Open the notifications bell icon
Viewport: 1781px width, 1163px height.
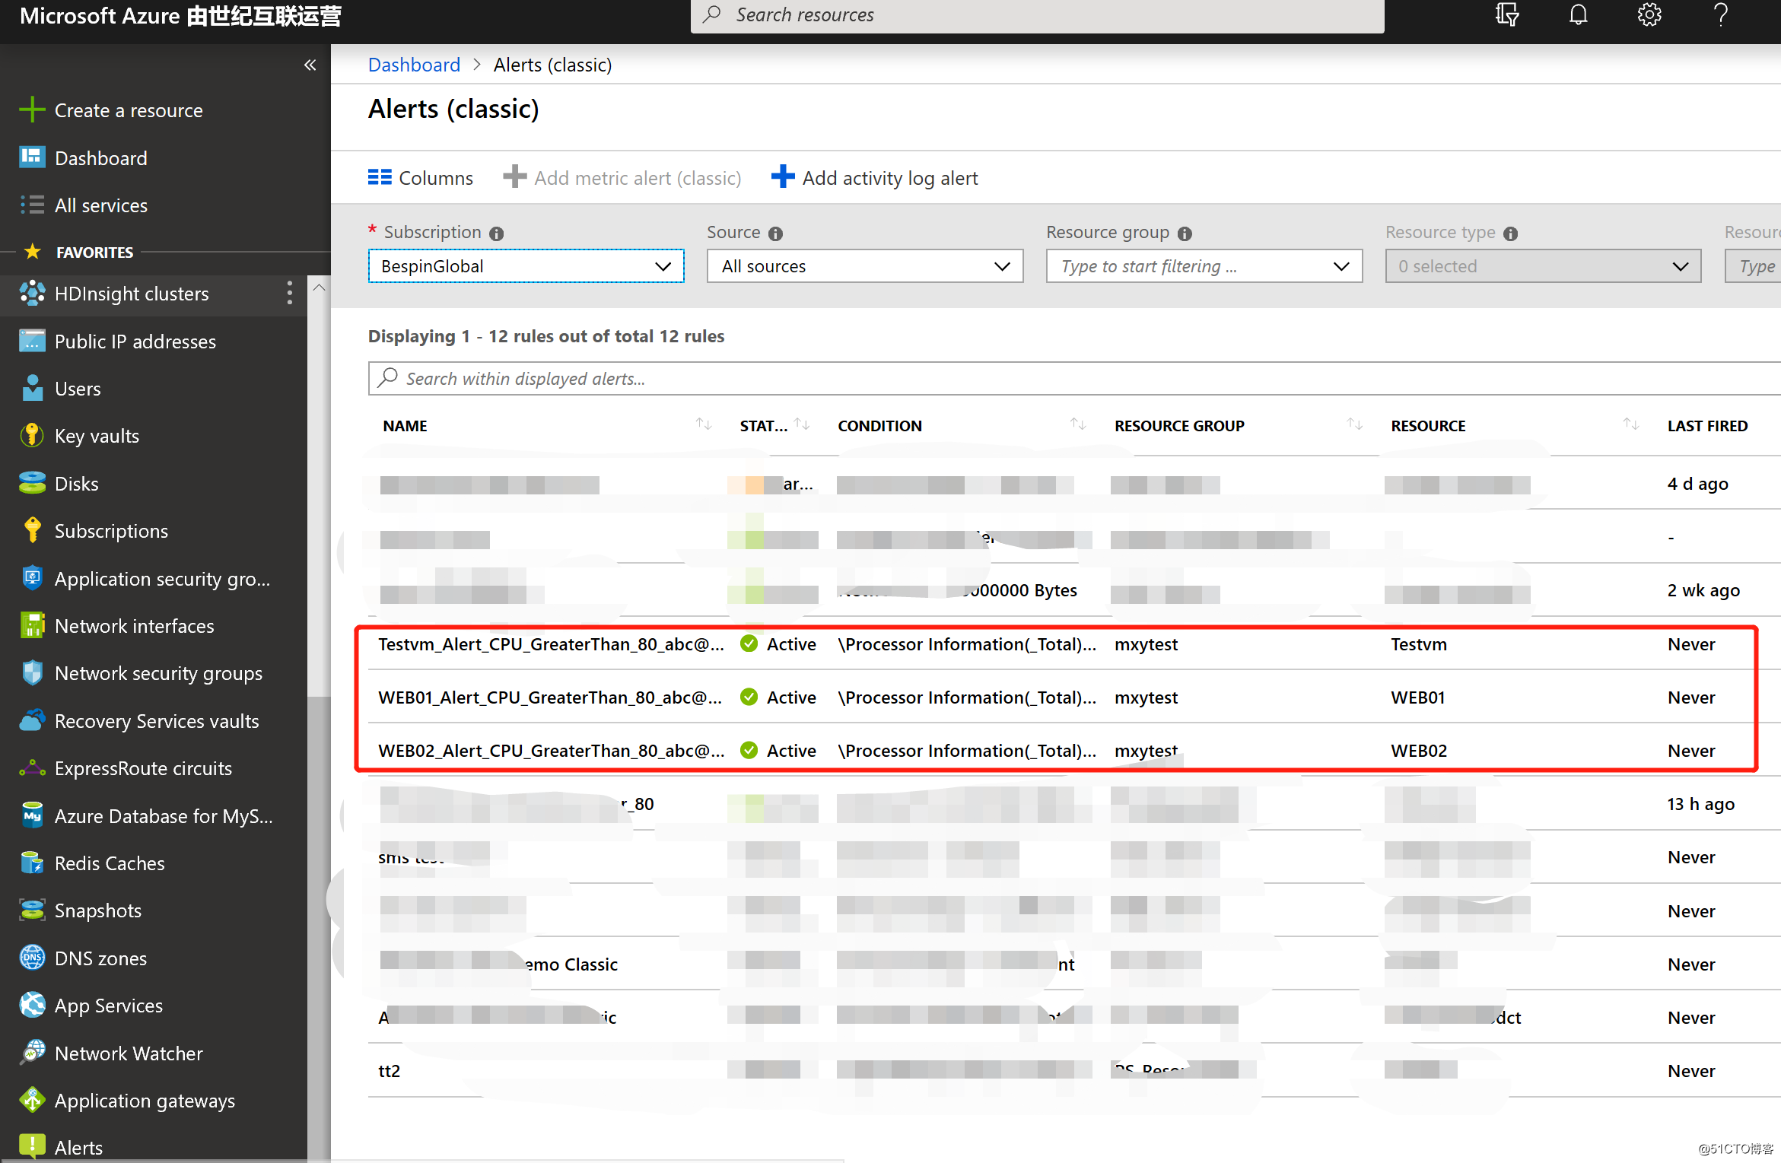[1579, 14]
